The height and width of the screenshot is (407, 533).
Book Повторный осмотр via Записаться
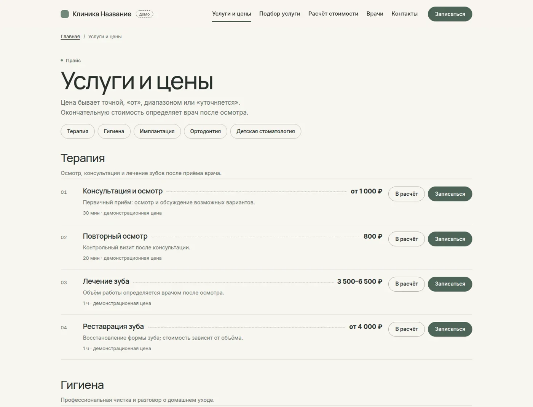[450, 239]
